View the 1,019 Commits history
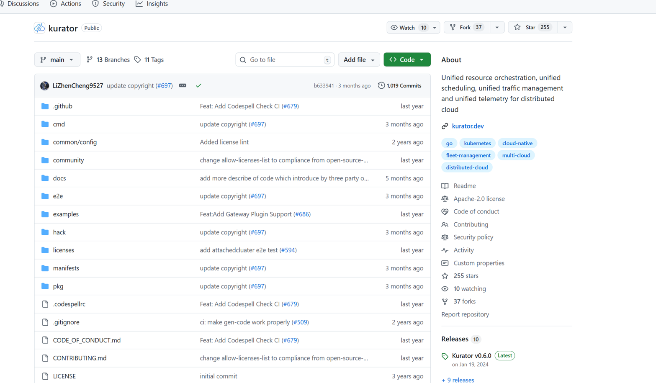Image resolution: width=656 pixels, height=383 pixels. tap(400, 85)
